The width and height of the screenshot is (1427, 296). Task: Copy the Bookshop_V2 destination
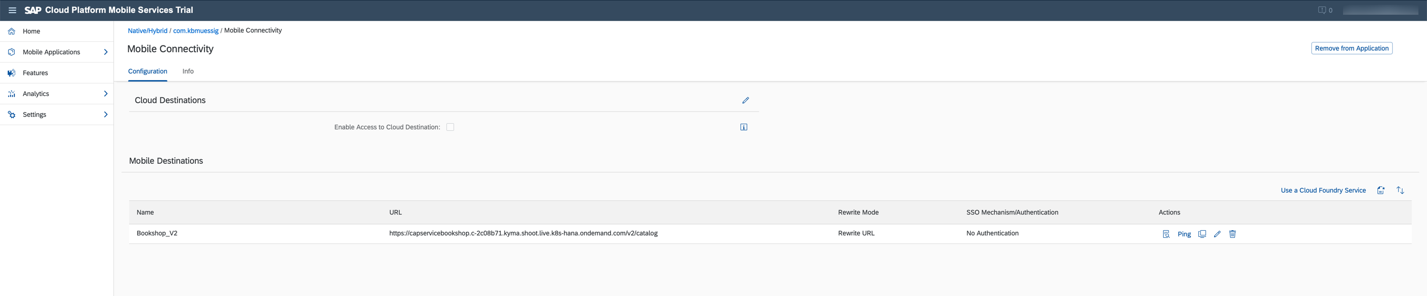[1202, 234]
